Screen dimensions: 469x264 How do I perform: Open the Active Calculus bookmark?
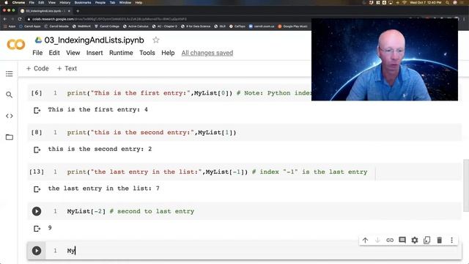click(x=136, y=26)
